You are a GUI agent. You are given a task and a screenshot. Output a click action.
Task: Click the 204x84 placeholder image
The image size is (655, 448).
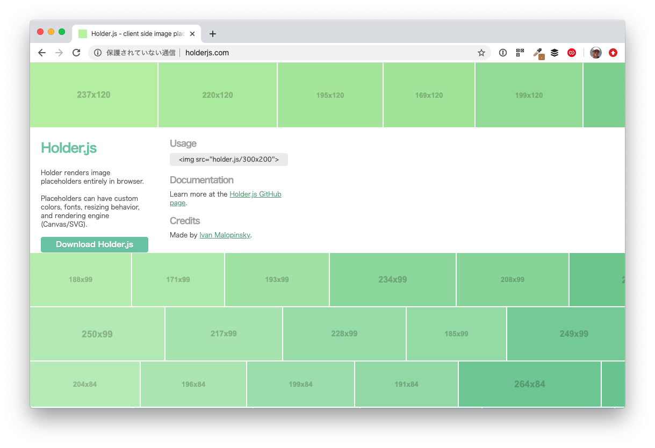click(85, 384)
